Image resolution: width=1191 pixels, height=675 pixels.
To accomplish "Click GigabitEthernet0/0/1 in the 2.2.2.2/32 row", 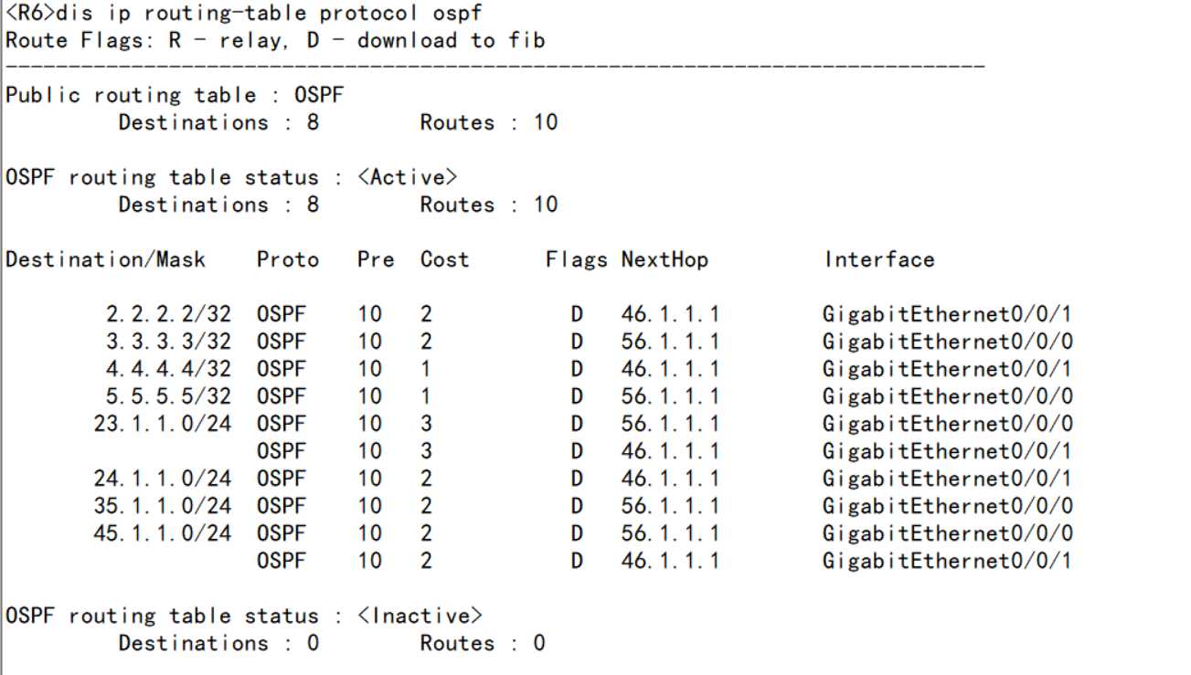I will coord(948,315).
